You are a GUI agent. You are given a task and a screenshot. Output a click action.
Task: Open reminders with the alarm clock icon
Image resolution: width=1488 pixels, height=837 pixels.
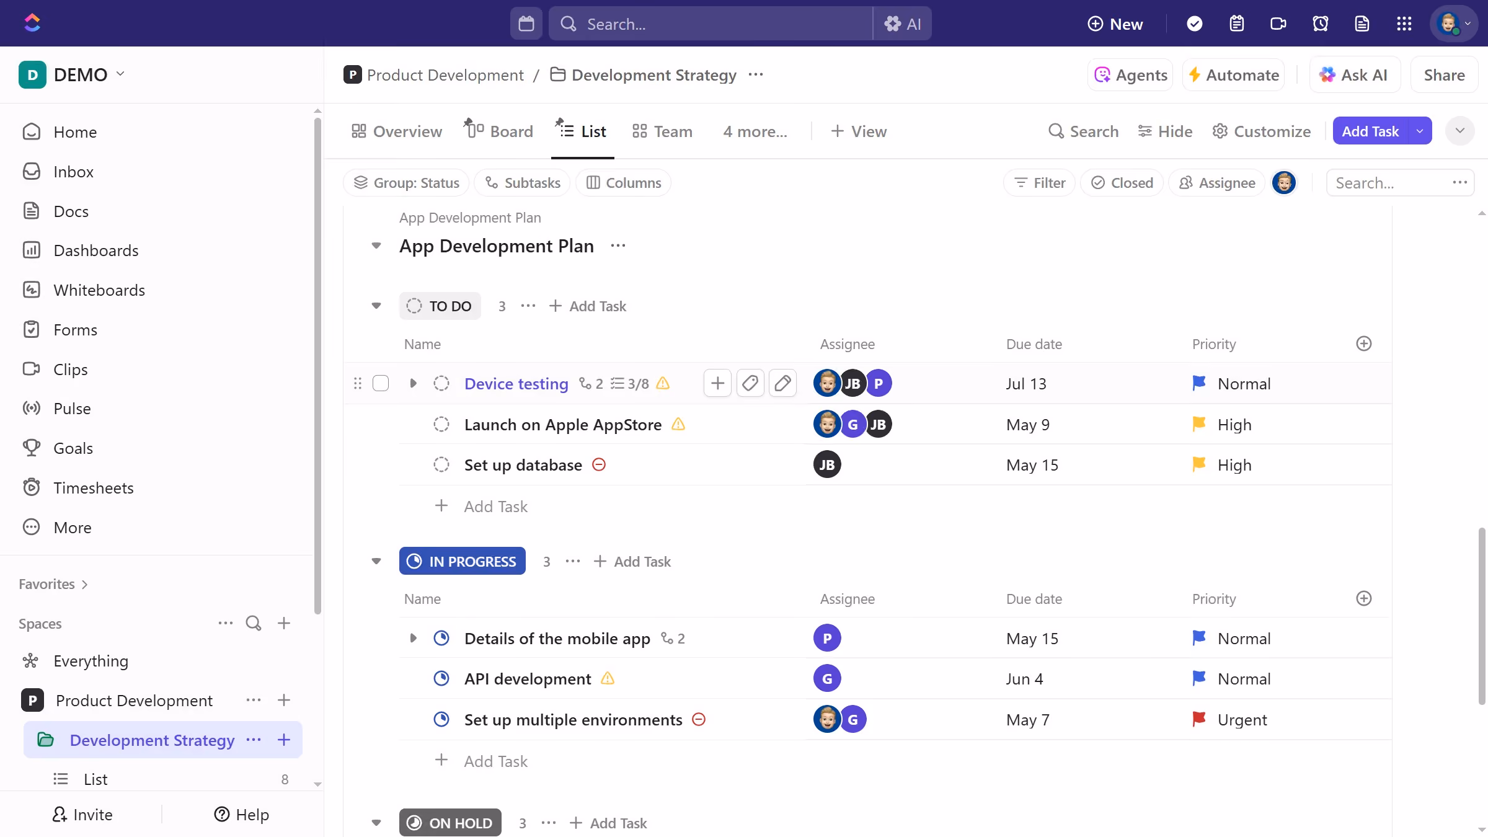coord(1320,24)
